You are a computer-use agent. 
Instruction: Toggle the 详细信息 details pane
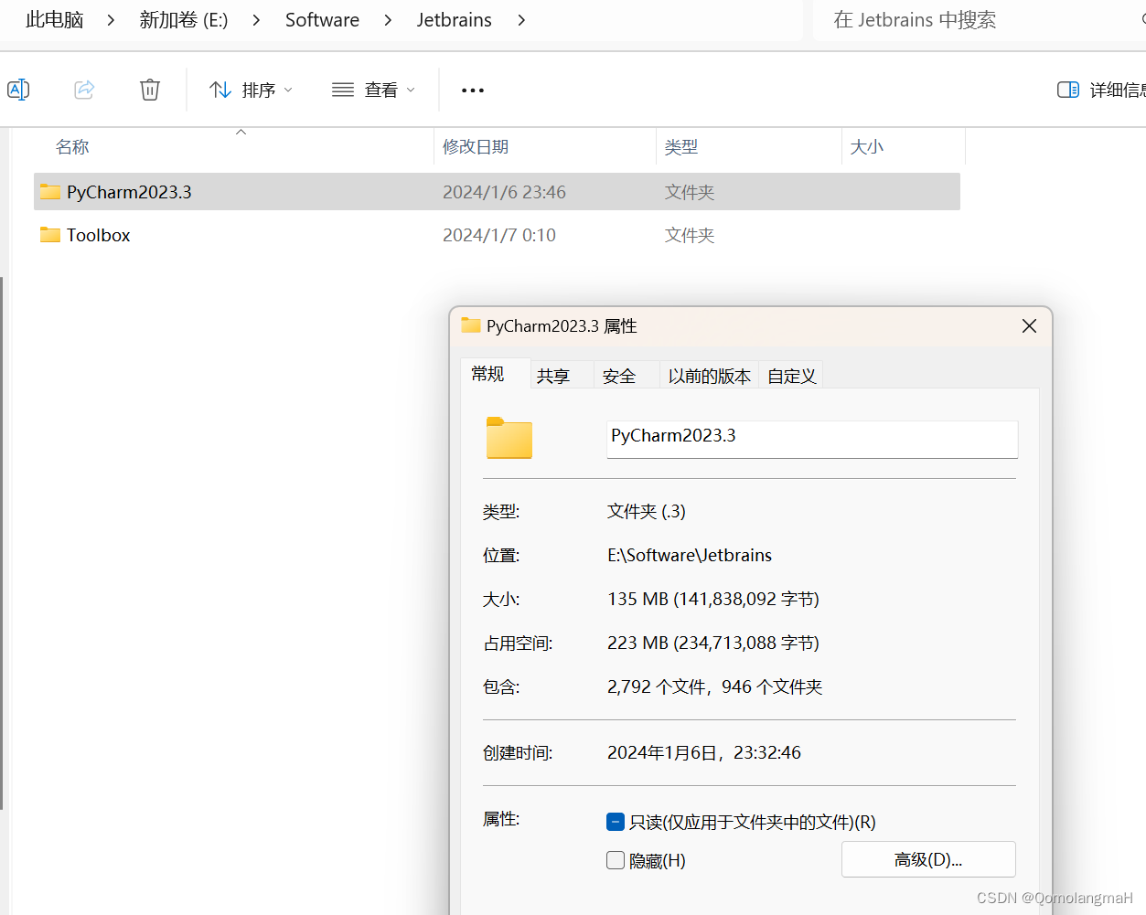pos(1101,90)
